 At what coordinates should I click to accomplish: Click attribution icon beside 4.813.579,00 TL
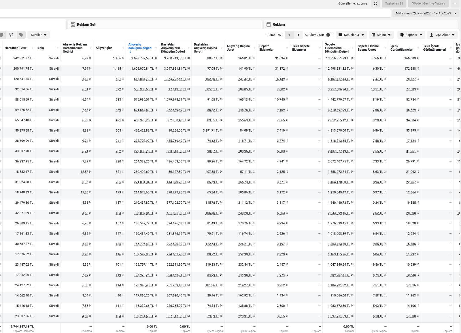tap(352, 130)
